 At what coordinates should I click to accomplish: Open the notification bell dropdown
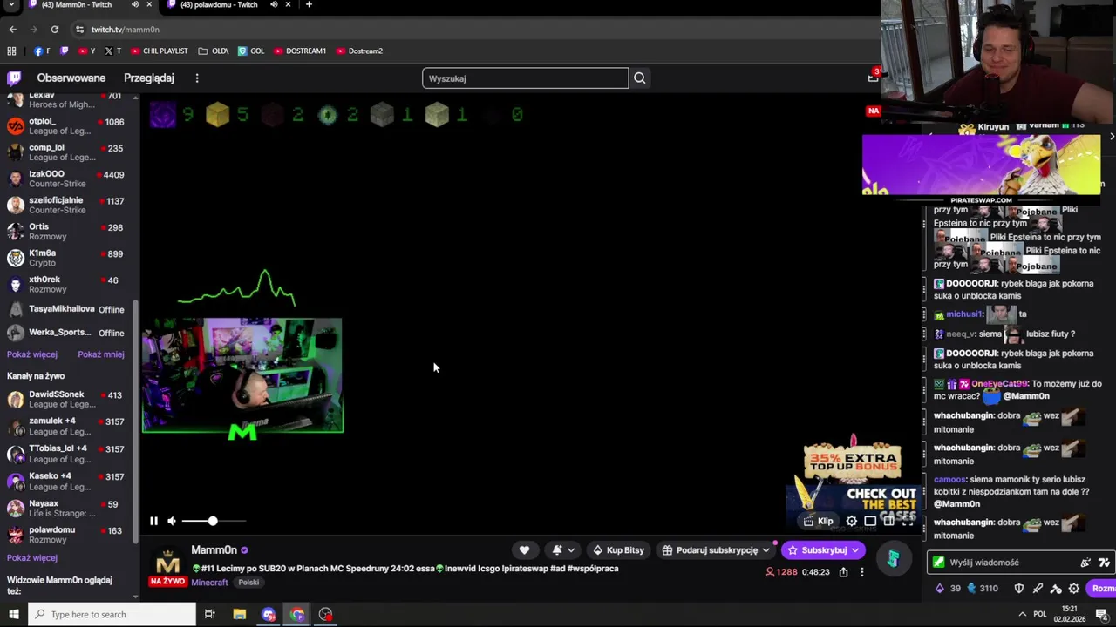pos(563,549)
